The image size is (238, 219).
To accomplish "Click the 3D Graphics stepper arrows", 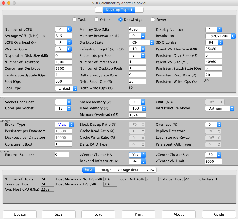I will point(220,43).
